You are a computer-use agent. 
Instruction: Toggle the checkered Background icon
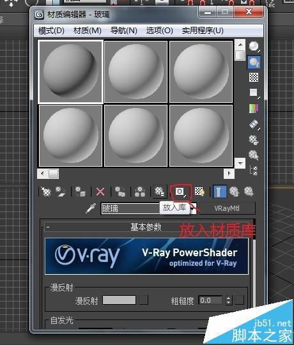tap(254, 77)
